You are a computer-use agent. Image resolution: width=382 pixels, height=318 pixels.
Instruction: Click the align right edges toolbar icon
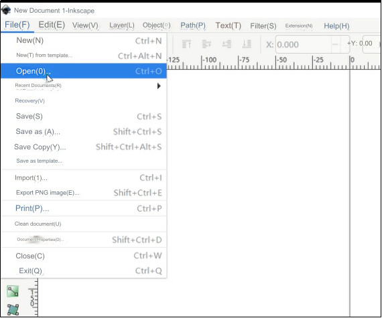[227, 44]
